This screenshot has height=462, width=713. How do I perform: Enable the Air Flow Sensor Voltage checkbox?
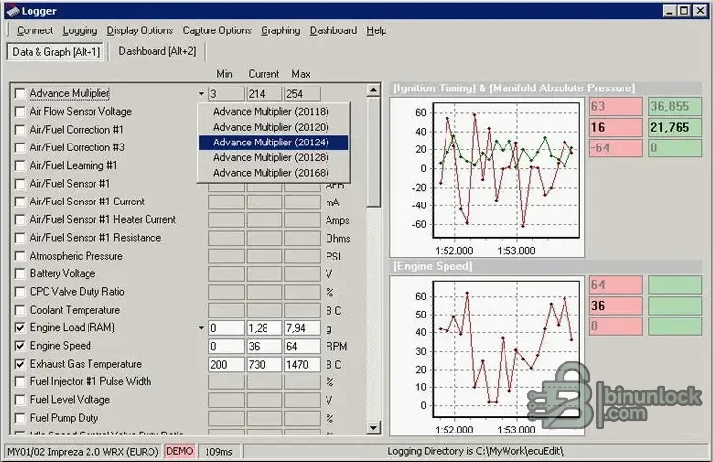point(20,112)
